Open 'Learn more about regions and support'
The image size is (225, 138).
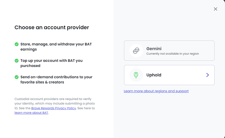156,91
